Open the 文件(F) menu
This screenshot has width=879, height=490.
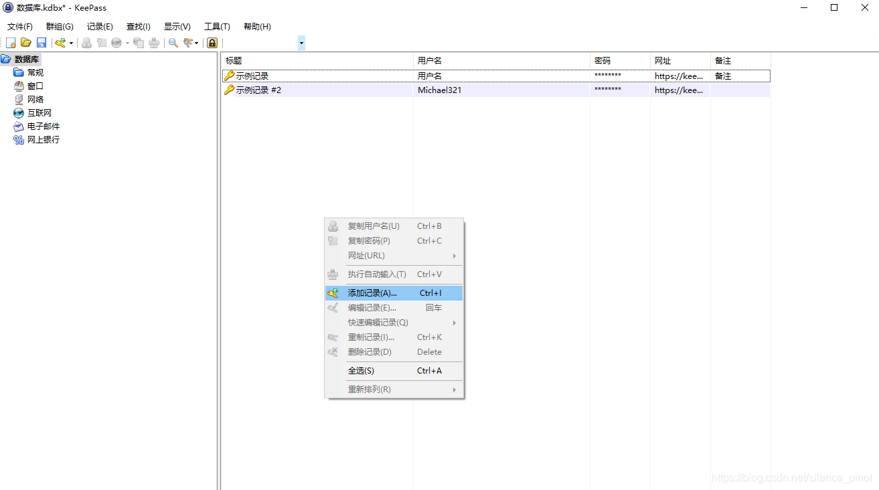(x=20, y=27)
